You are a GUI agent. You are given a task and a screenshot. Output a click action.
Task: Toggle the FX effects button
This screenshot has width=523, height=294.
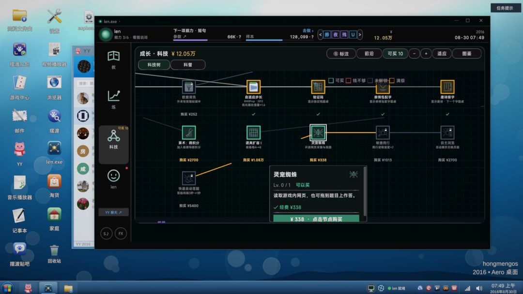point(121,234)
